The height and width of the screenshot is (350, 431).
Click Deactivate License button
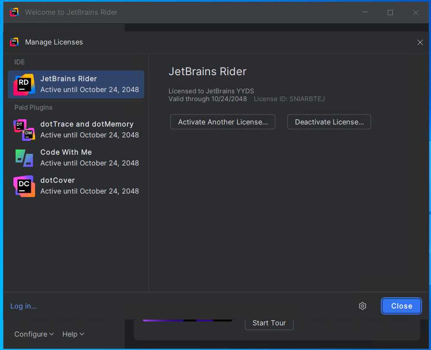pyautogui.click(x=329, y=122)
